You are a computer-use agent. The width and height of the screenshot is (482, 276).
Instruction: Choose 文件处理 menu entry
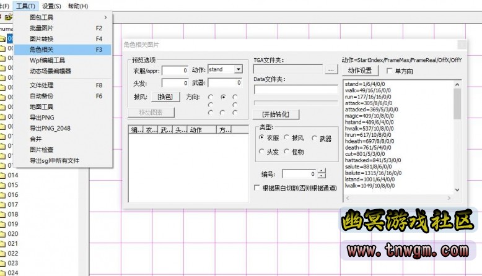click(63, 85)
